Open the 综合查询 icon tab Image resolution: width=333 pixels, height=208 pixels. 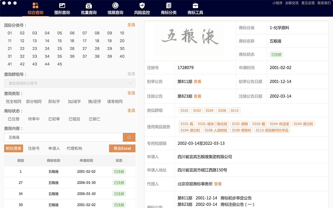35,6
